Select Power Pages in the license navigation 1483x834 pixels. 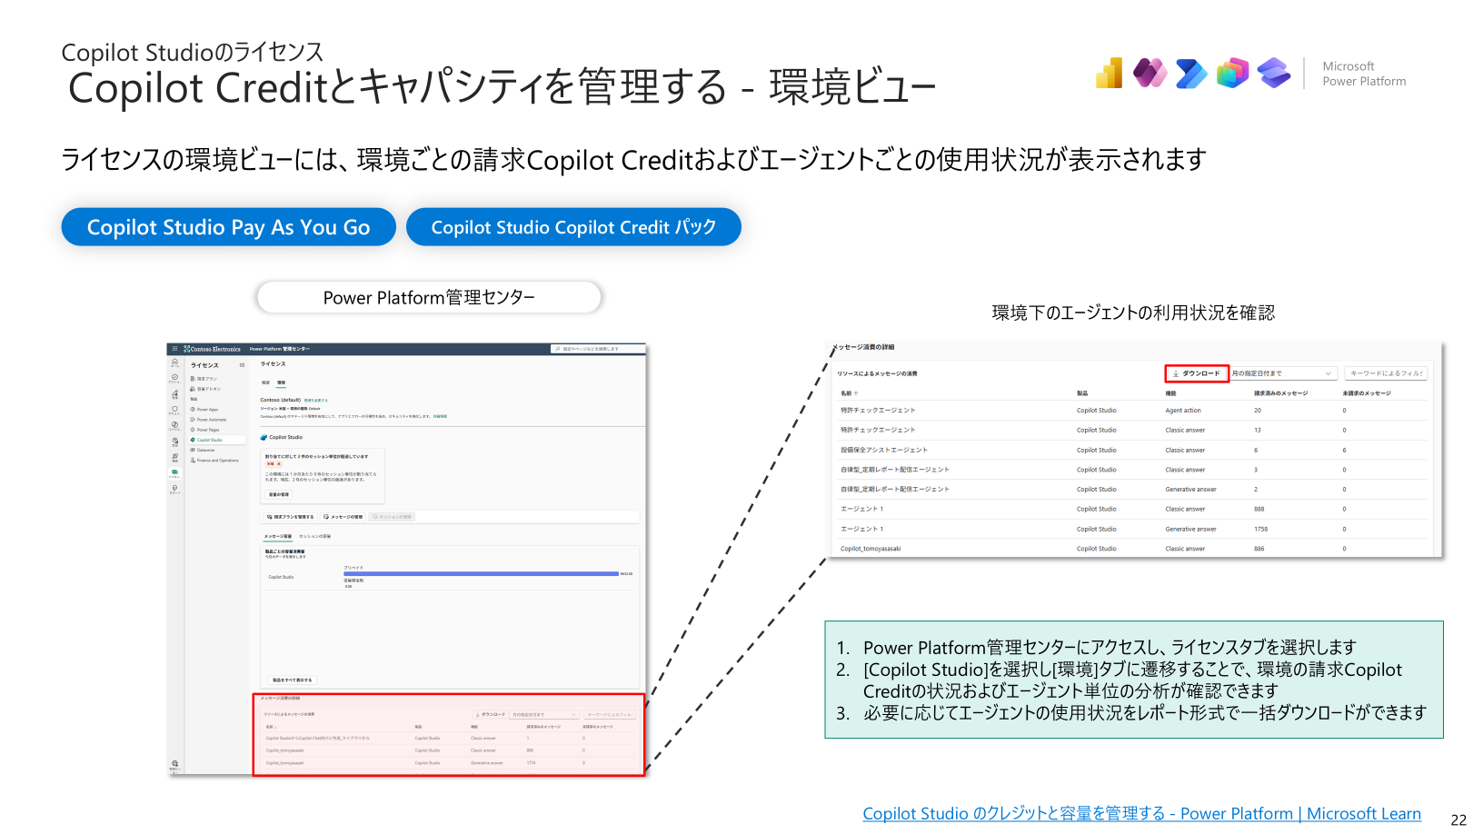pyautogui.click(x=204, y=430)
